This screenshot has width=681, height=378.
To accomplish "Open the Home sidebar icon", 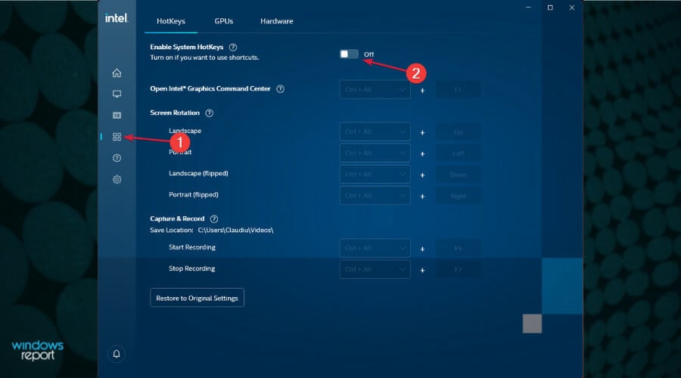I will pyautogui.click(x=117, y=73).
